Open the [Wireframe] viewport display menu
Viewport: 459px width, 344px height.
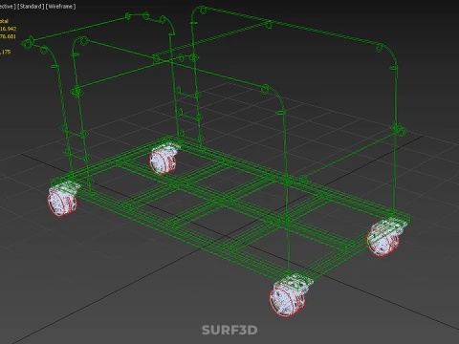click(x=60, y=7)
